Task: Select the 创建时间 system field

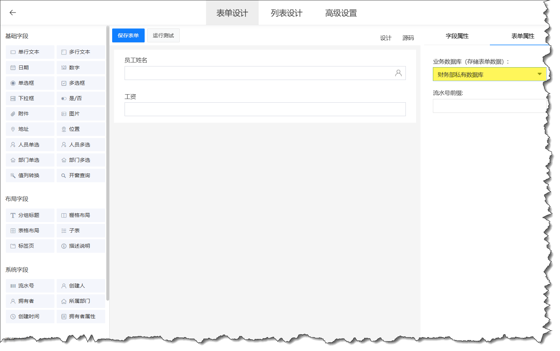Action: click(30, 316)
